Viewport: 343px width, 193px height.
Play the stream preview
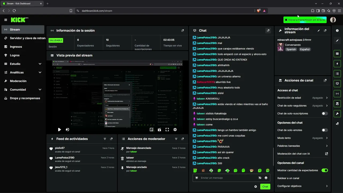coord(59,129)
